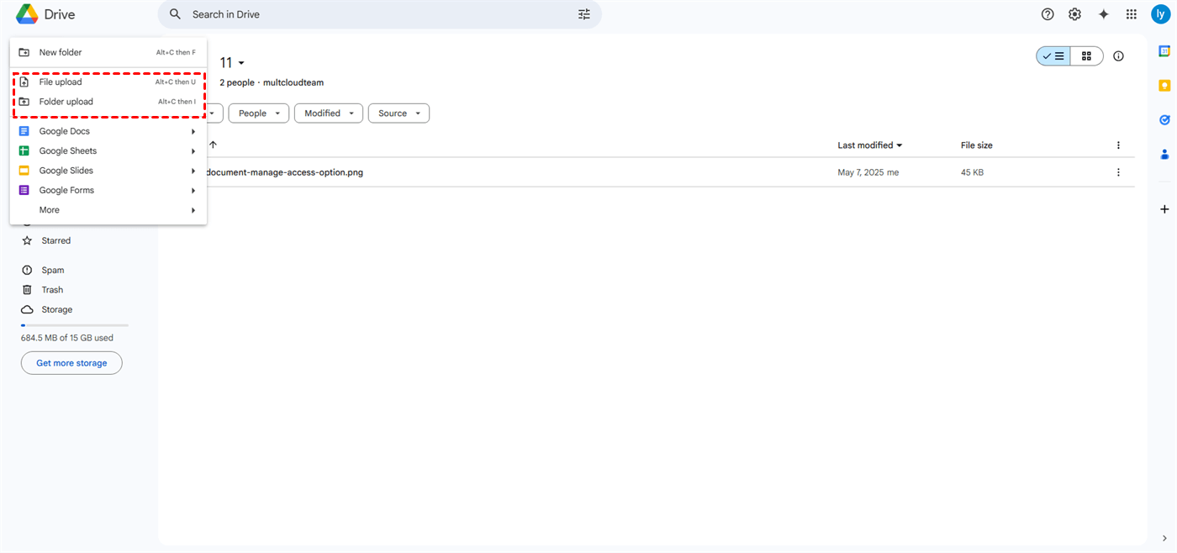Expand Google Slides submenu

pyautogui.click(x=108, y=171)
